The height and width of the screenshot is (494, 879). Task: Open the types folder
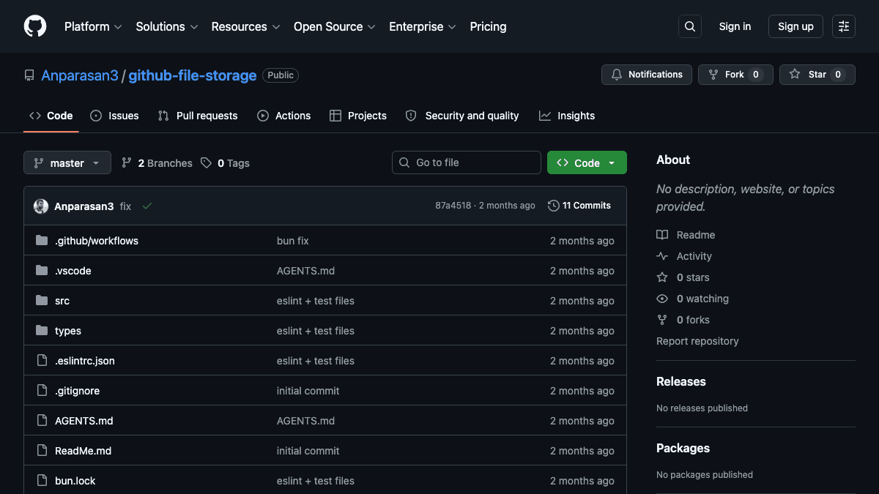(68, 331)
